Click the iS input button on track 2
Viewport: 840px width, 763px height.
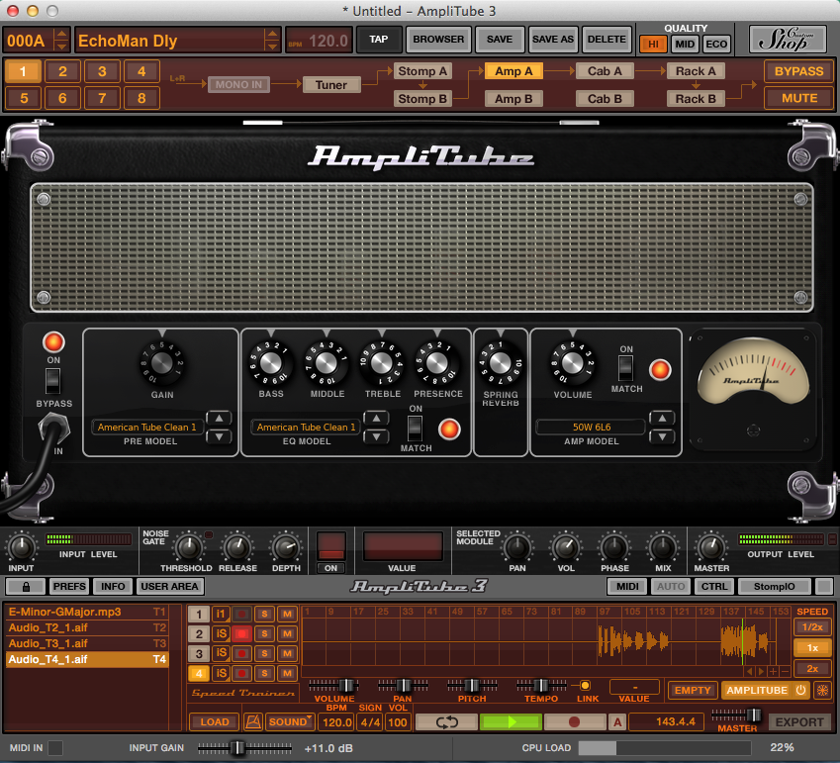click(x=221, y=634)
